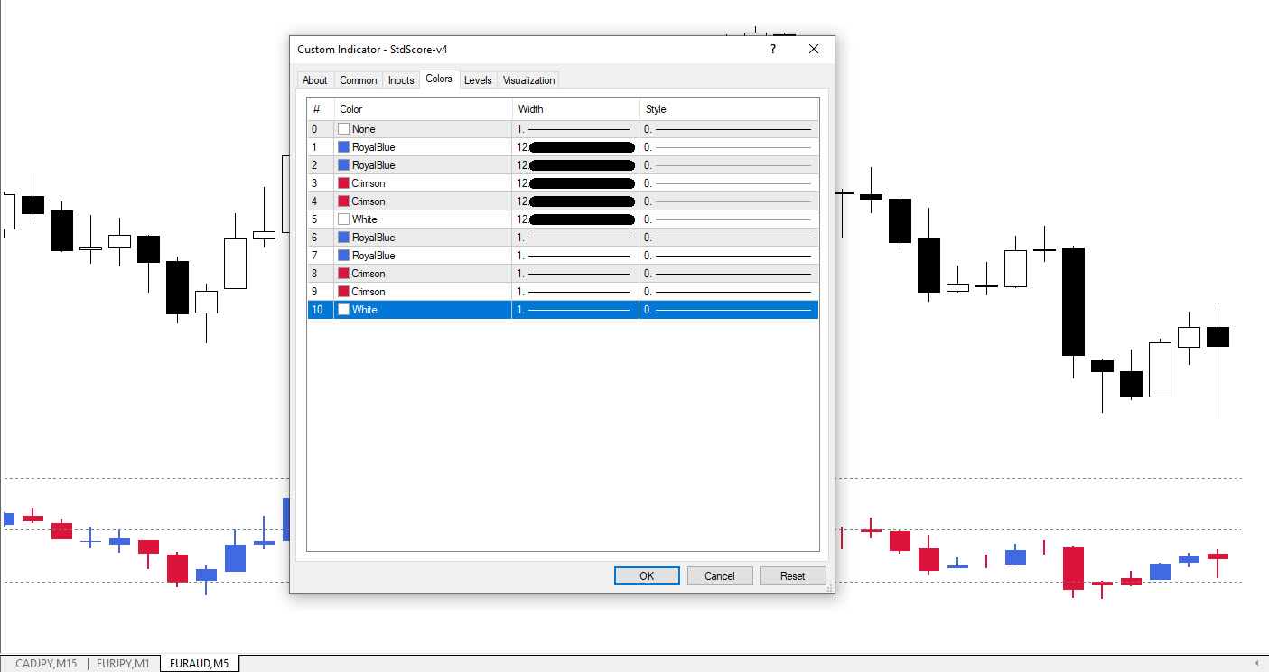Select the Crimson swatch in row 3
1269x672 pixels.
coord(343,183)
